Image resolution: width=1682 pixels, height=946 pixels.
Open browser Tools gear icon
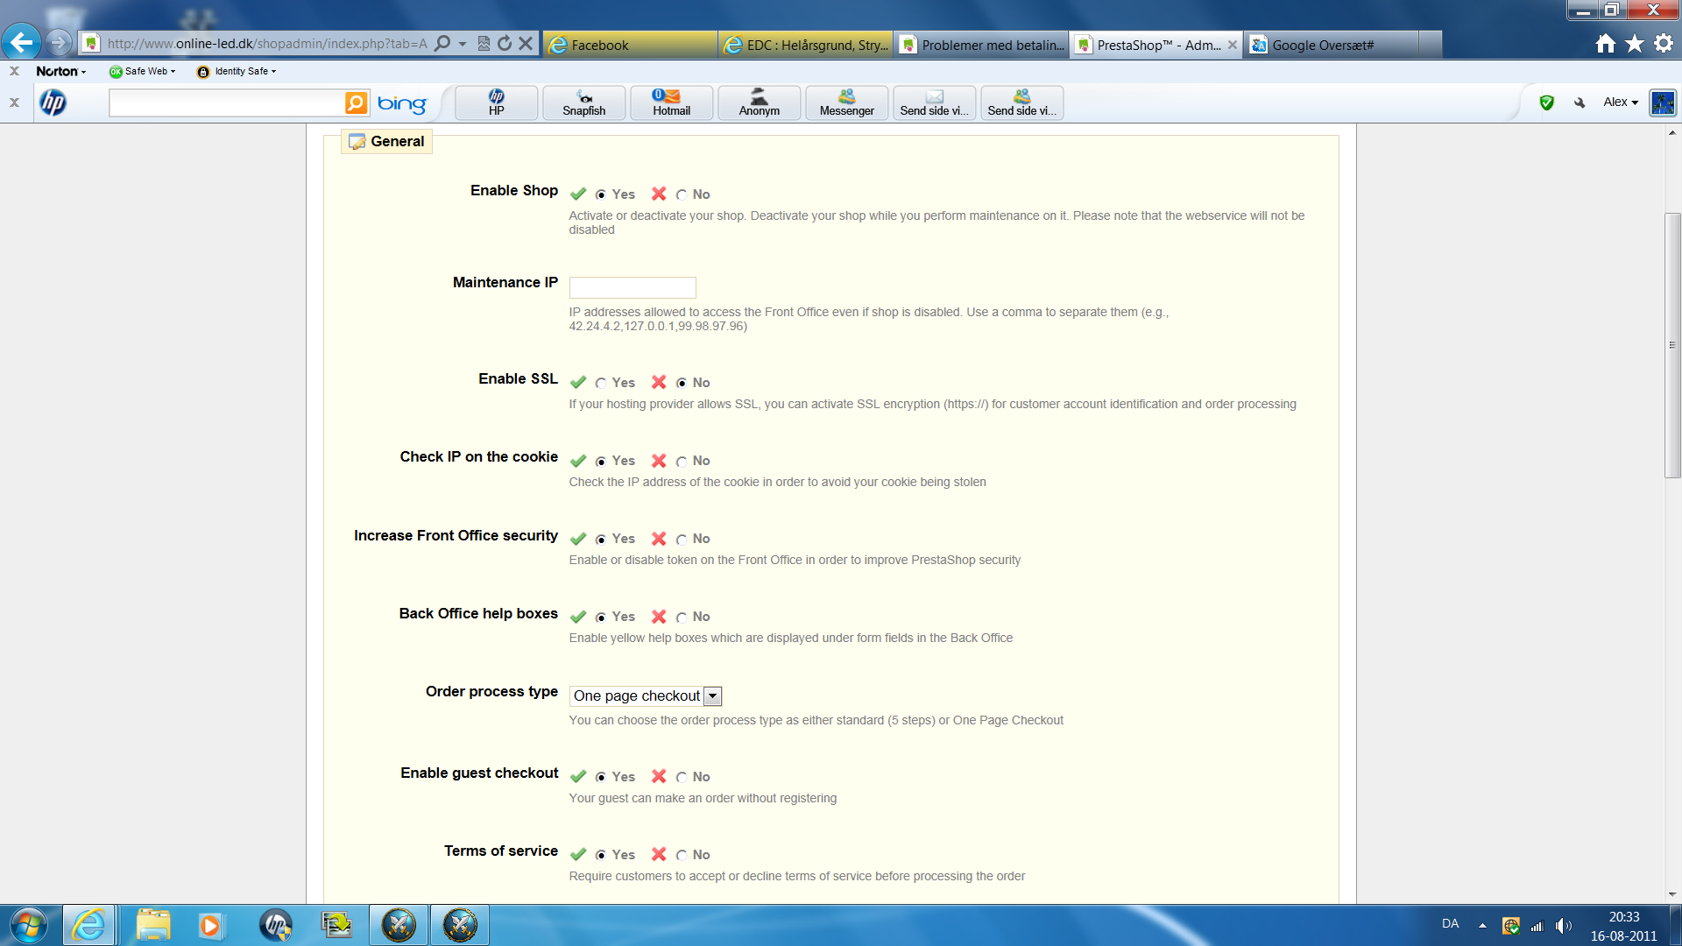pos(1664,44)
